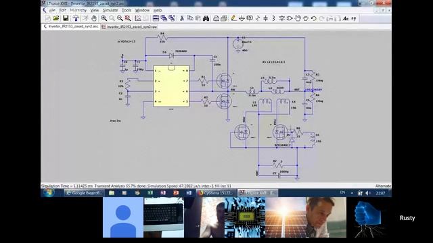Screen dimensions: 433x243
Task: Click the V1 voltage source symbol
Action: [x=237, y=44]
